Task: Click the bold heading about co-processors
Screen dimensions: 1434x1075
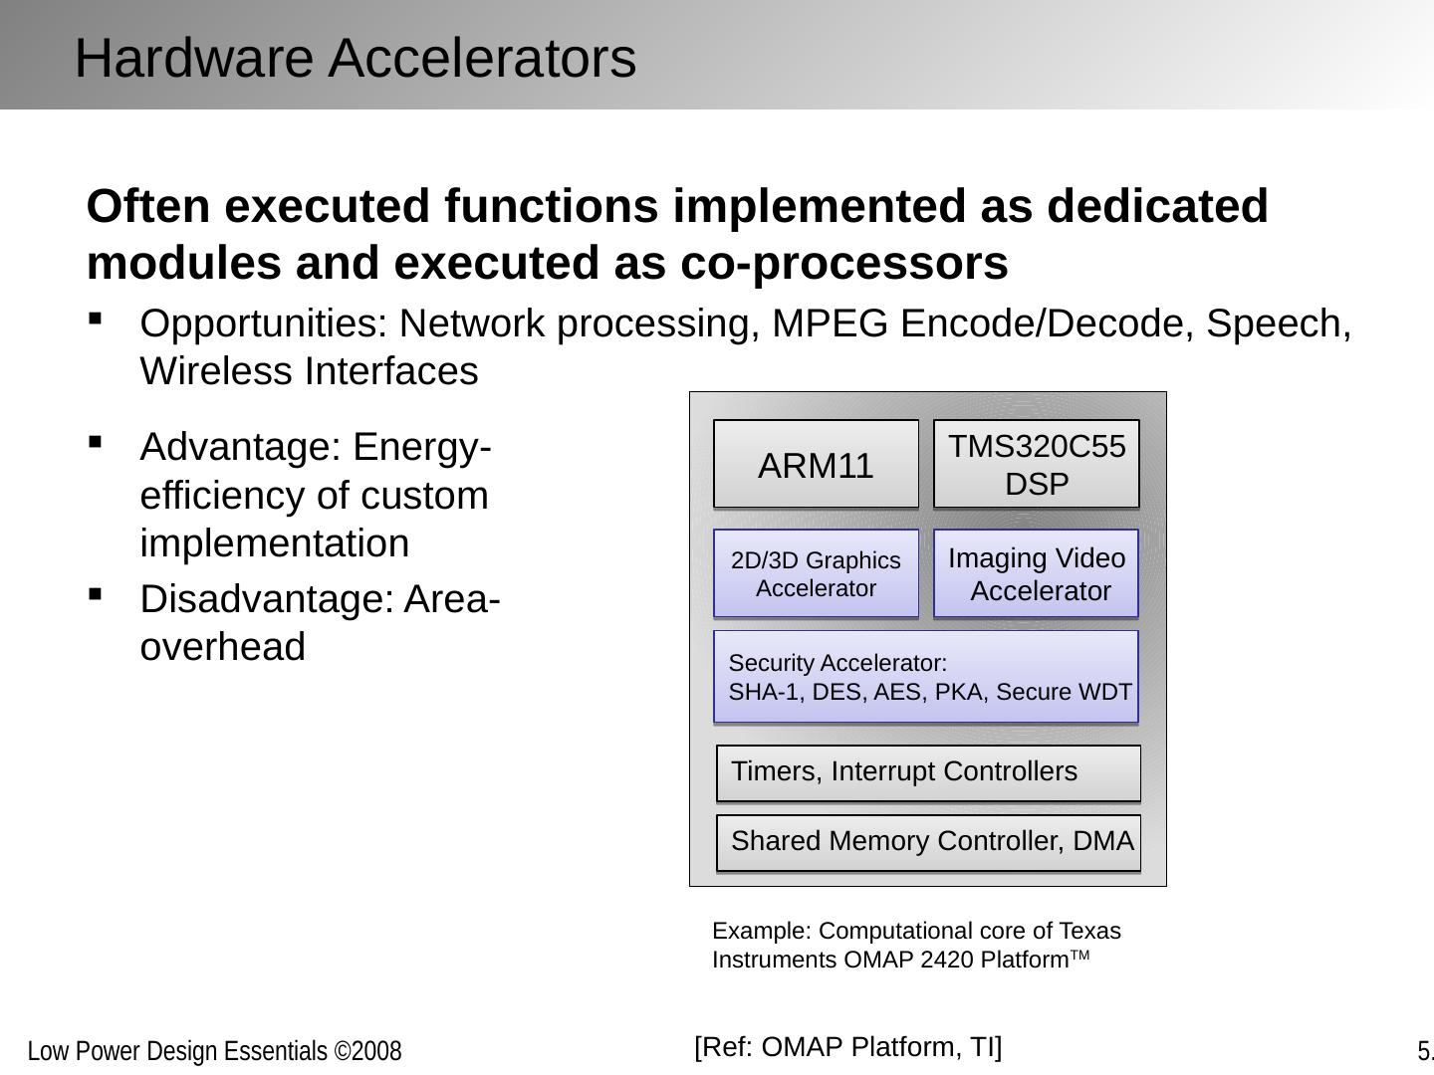Action: click(677, 234)
